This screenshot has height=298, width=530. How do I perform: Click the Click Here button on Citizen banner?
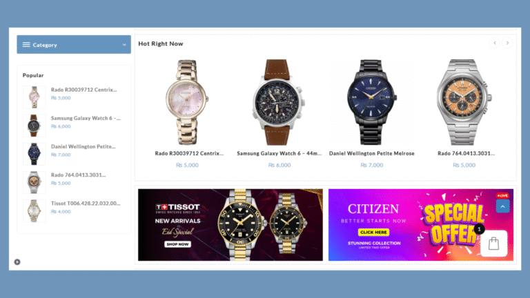coord(373,232)
